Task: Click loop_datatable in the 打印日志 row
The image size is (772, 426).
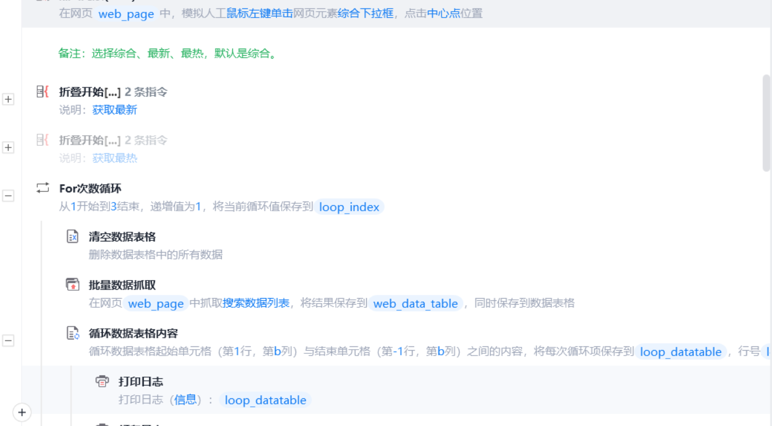Action: pyautogui.click(x=265, y=400)
